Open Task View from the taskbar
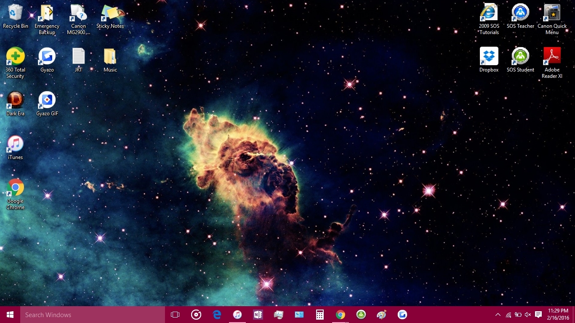 [x=175, y=315]
